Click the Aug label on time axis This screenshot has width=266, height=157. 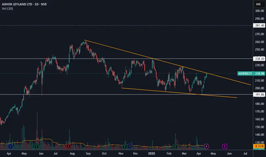72,154
